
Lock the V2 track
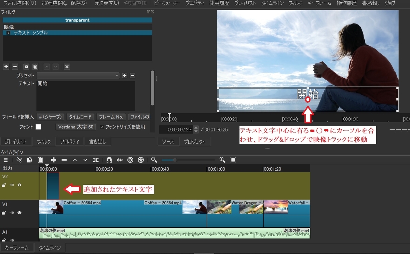point(4,185)
